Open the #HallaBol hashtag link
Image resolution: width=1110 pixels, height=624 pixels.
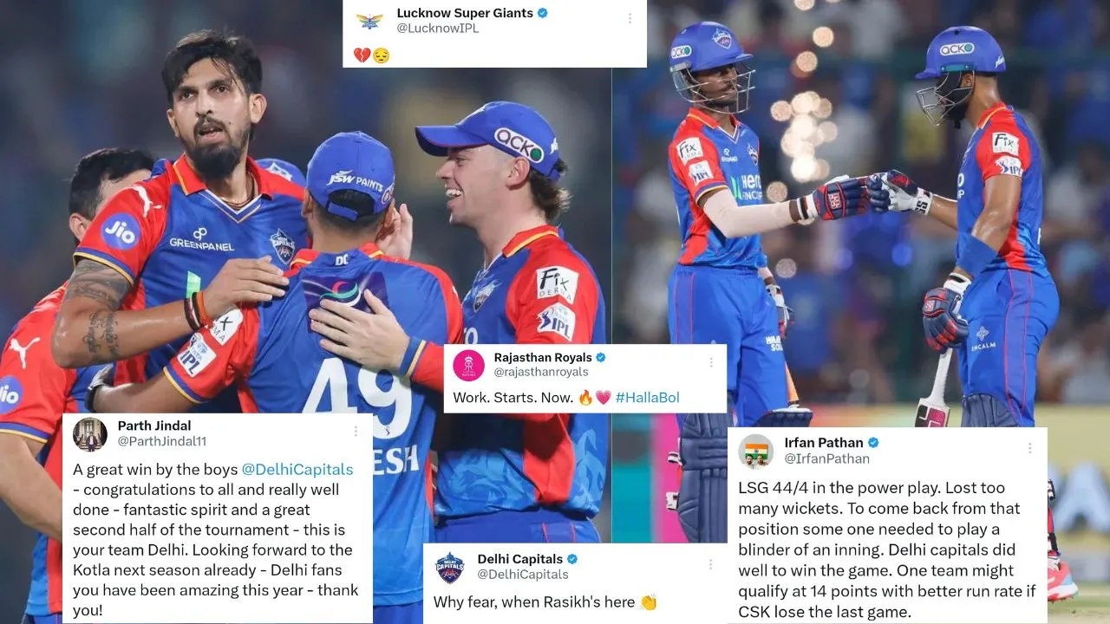(x=648, y=397)
